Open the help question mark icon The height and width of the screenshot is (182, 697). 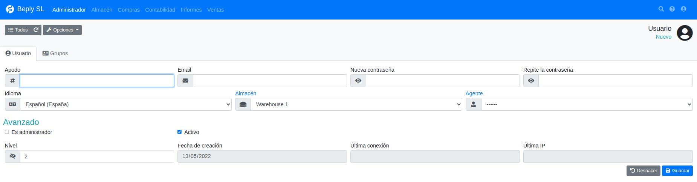pos(672,9)
